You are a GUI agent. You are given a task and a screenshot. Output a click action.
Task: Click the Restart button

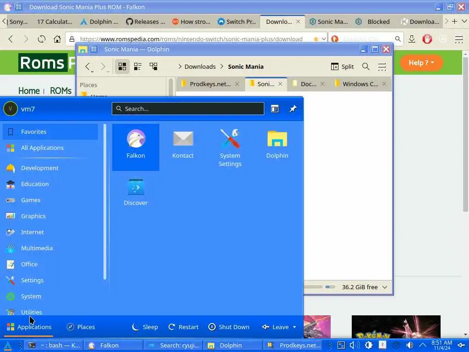point(184,327)
